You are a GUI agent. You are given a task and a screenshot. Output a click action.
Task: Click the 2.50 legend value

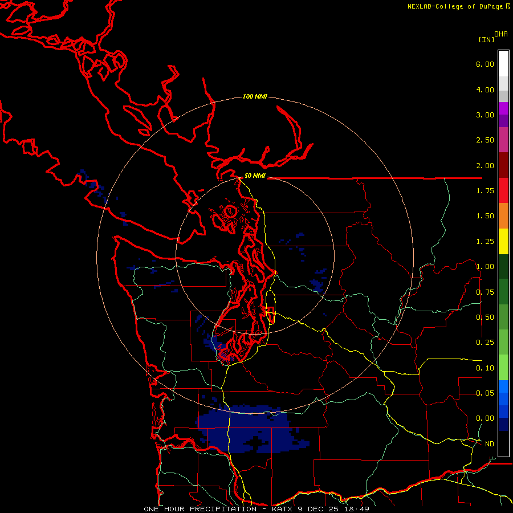click(x=485, y=140)
